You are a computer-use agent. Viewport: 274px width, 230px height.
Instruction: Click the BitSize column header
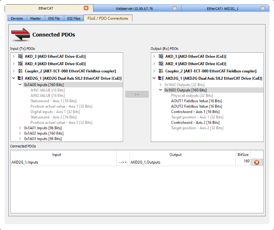pyautogui.click(x=243, y=155)
